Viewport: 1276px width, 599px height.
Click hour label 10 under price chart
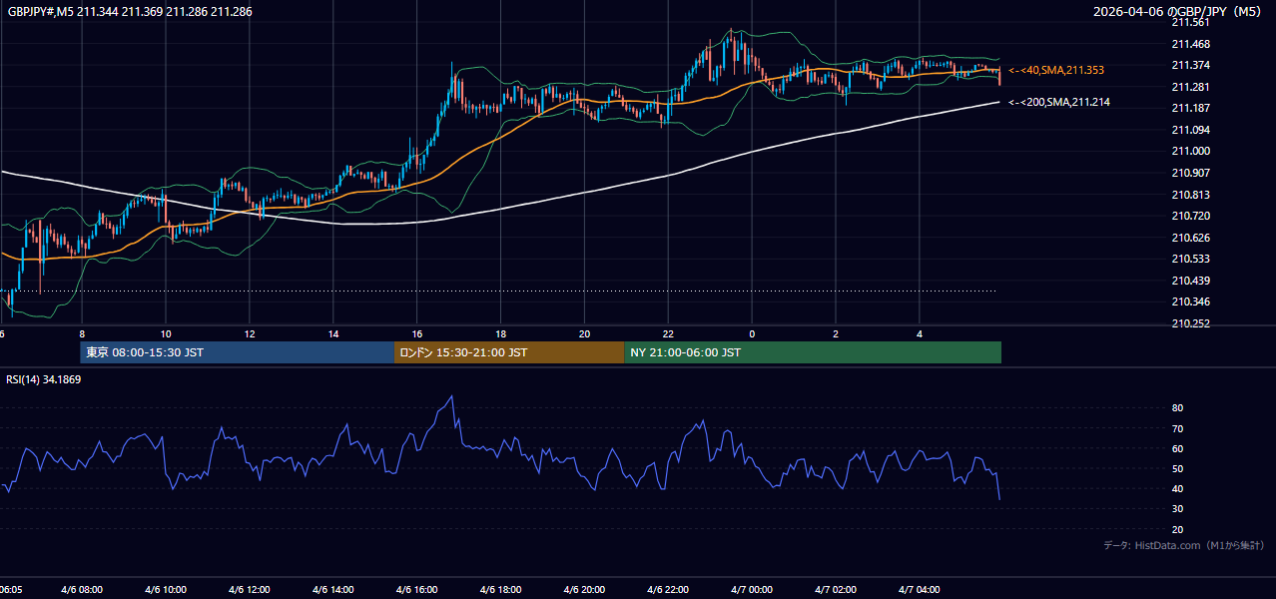[x=166, y=334]
